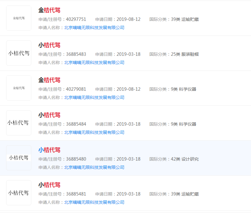The height and width of the screenshot is (213, 251).
Task: Open the 小桔代驾 thumbnail for registration 36885481
Action: coord(19,193)
